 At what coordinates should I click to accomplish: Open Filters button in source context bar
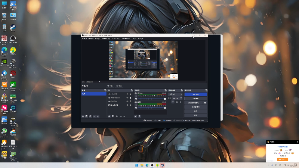coord(119,86)
